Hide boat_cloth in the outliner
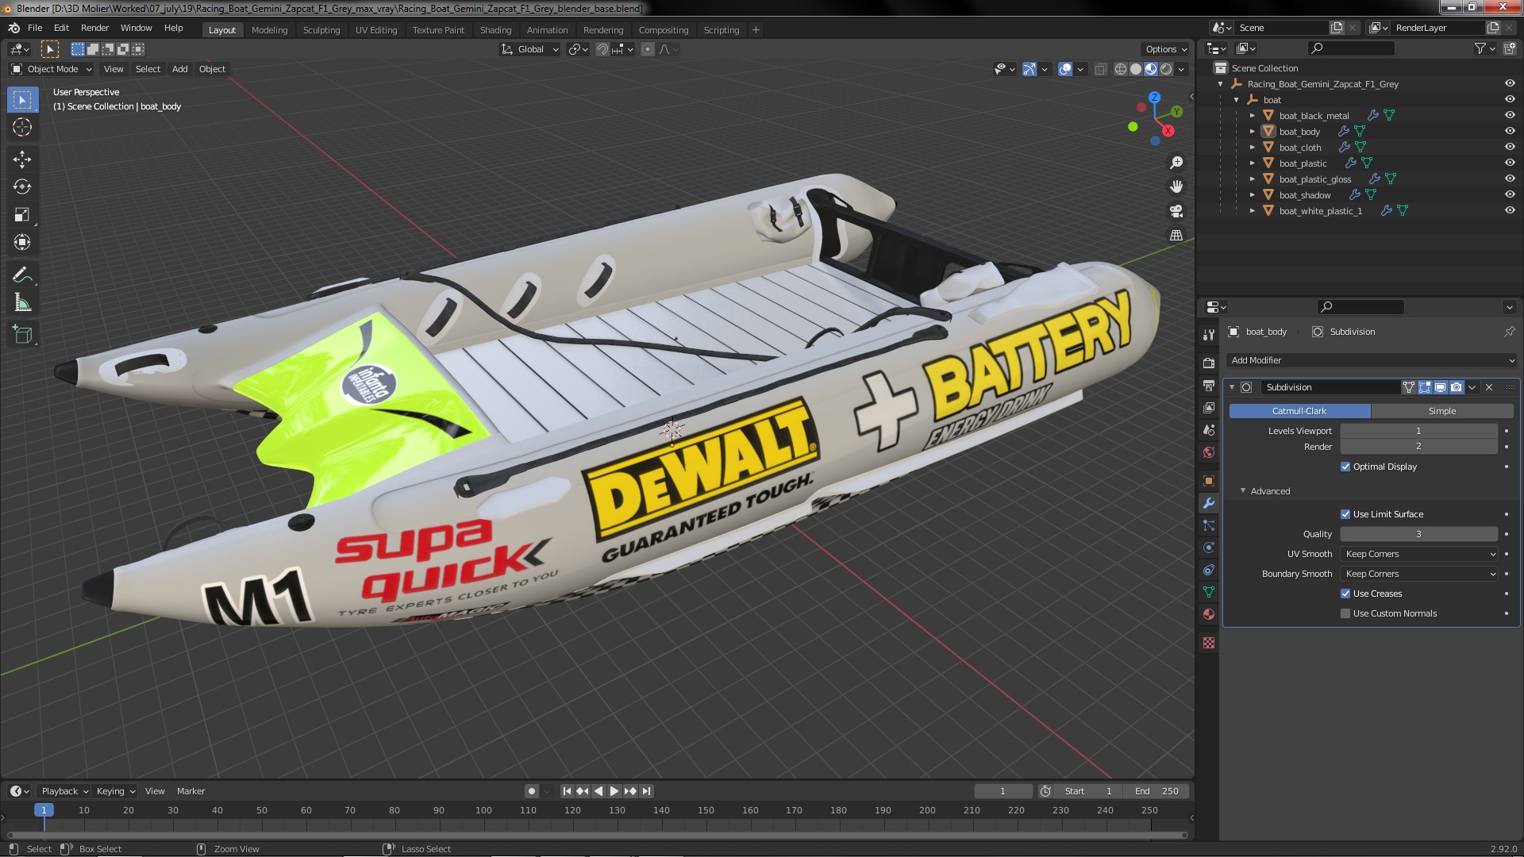The width and height of the screenshot is (1524, 857). [1510, 148]
